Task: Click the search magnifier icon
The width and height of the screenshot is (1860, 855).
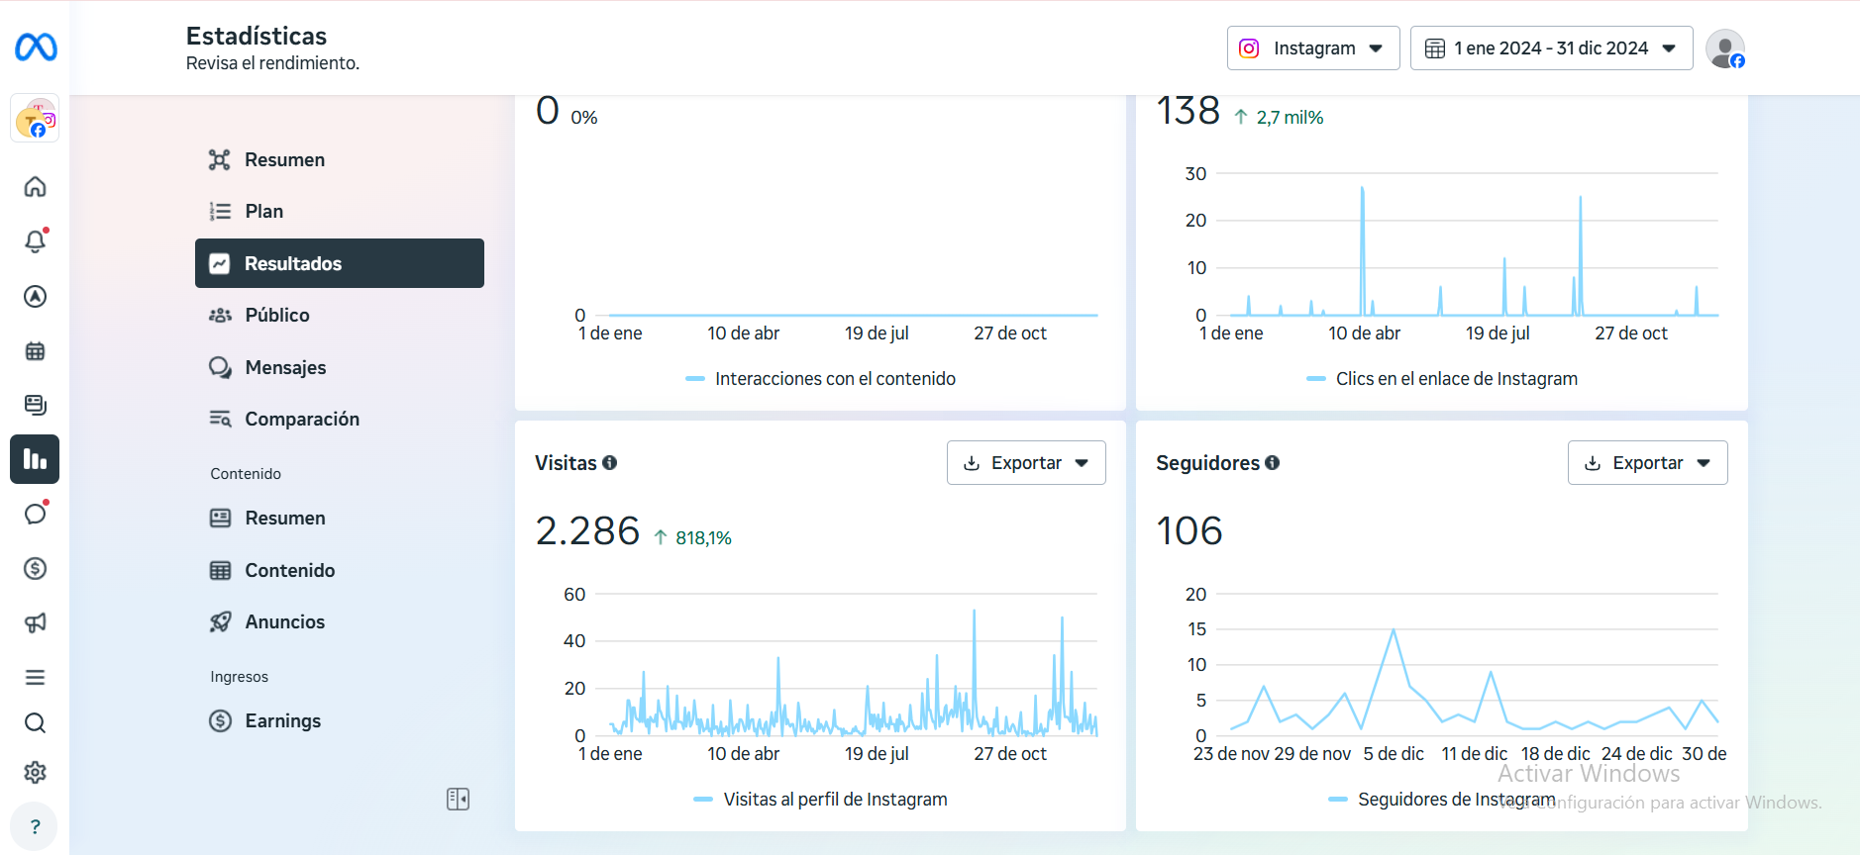Action: (36, 723)
